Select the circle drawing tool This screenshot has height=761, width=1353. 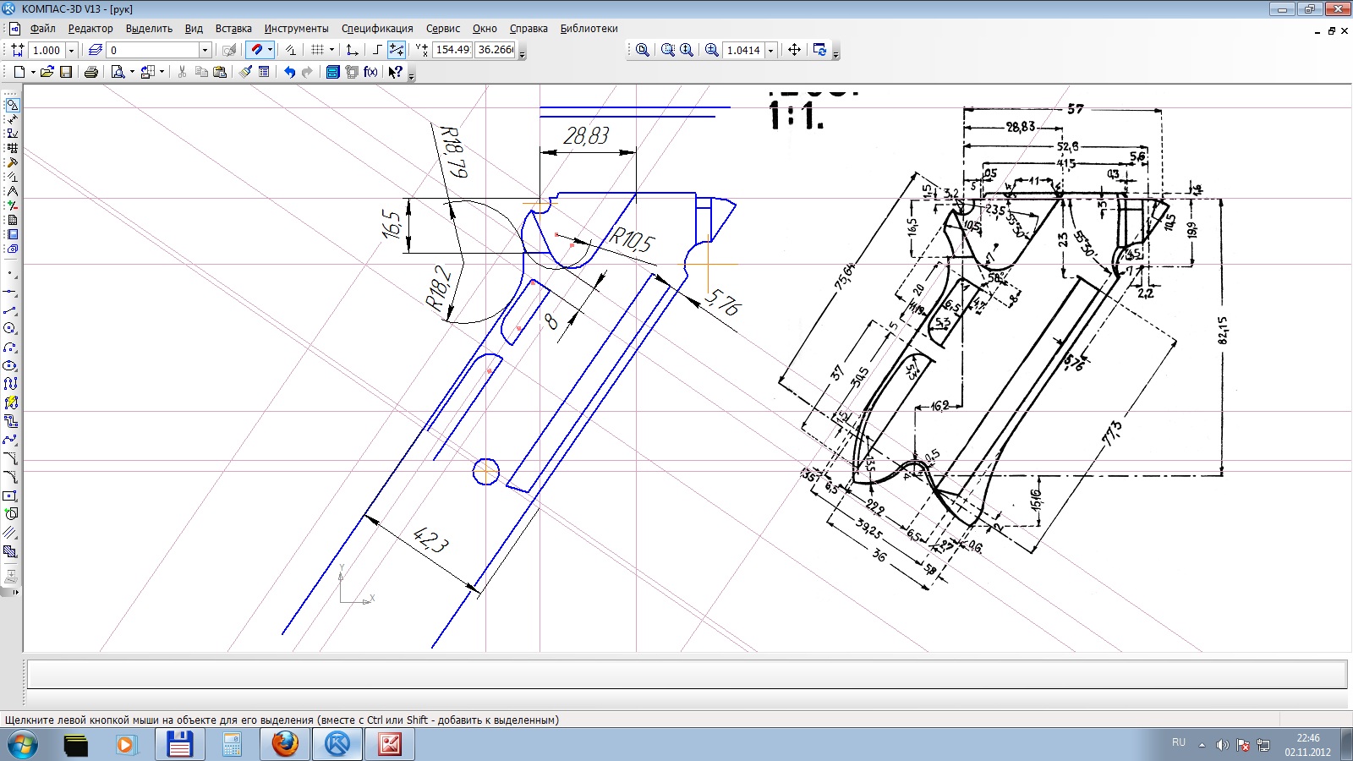tap(10, 328)
